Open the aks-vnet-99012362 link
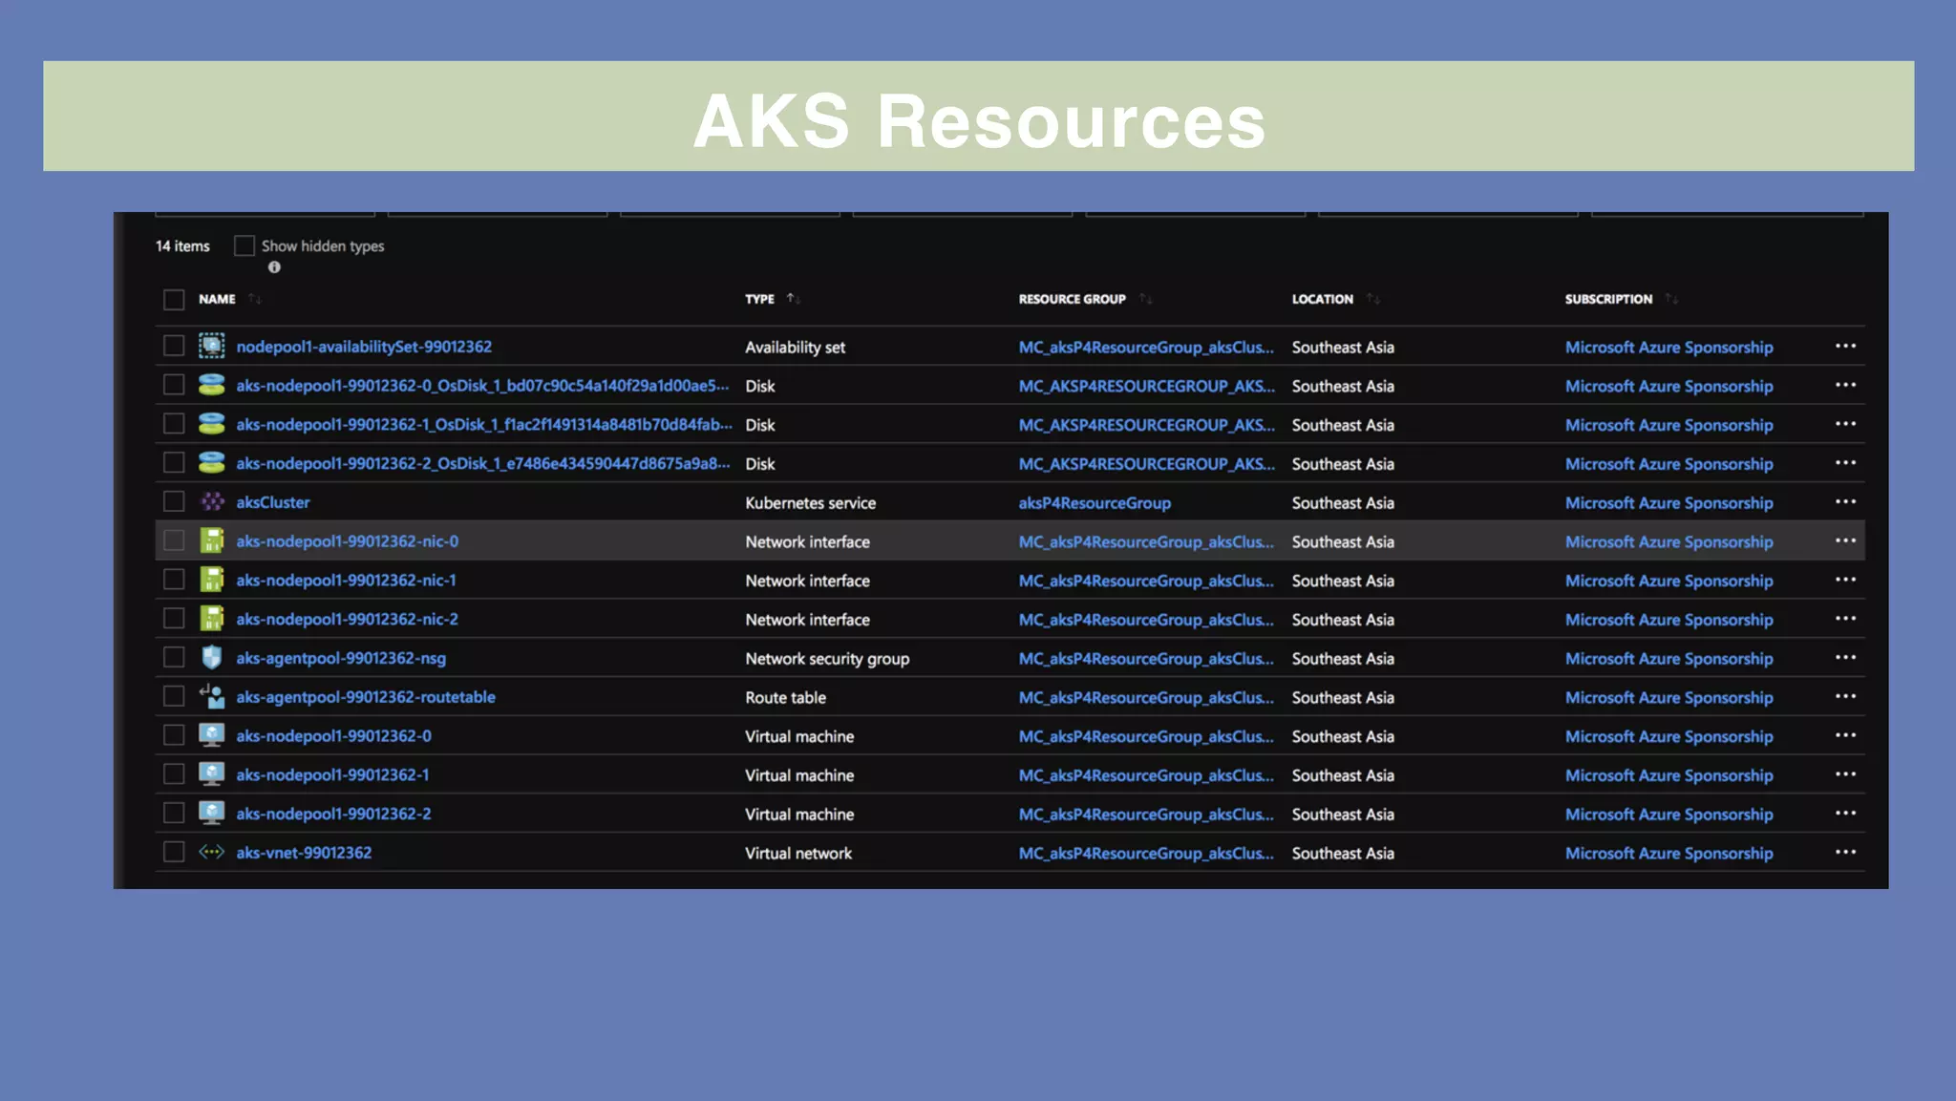 click(x=304, y=853)
